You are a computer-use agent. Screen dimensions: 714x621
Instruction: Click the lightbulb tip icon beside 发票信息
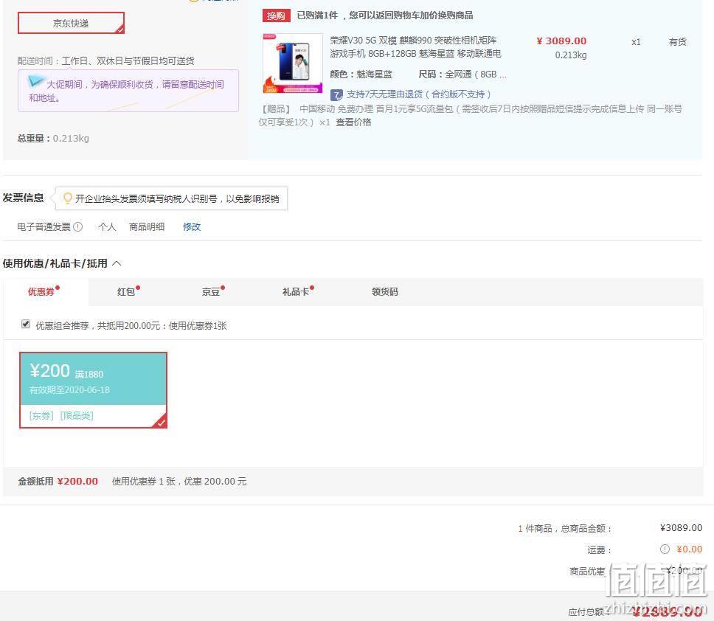[x=67, y=198]
